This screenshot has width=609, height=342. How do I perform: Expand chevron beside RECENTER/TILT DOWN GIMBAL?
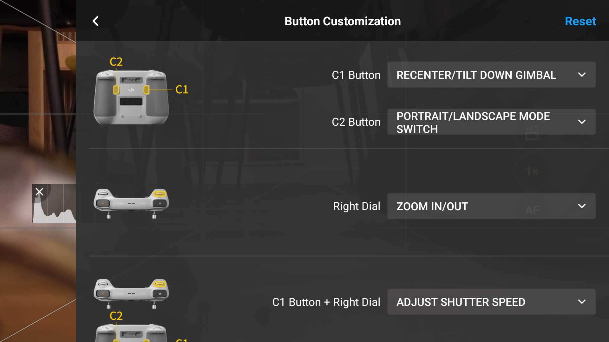(x=582, y=75)
